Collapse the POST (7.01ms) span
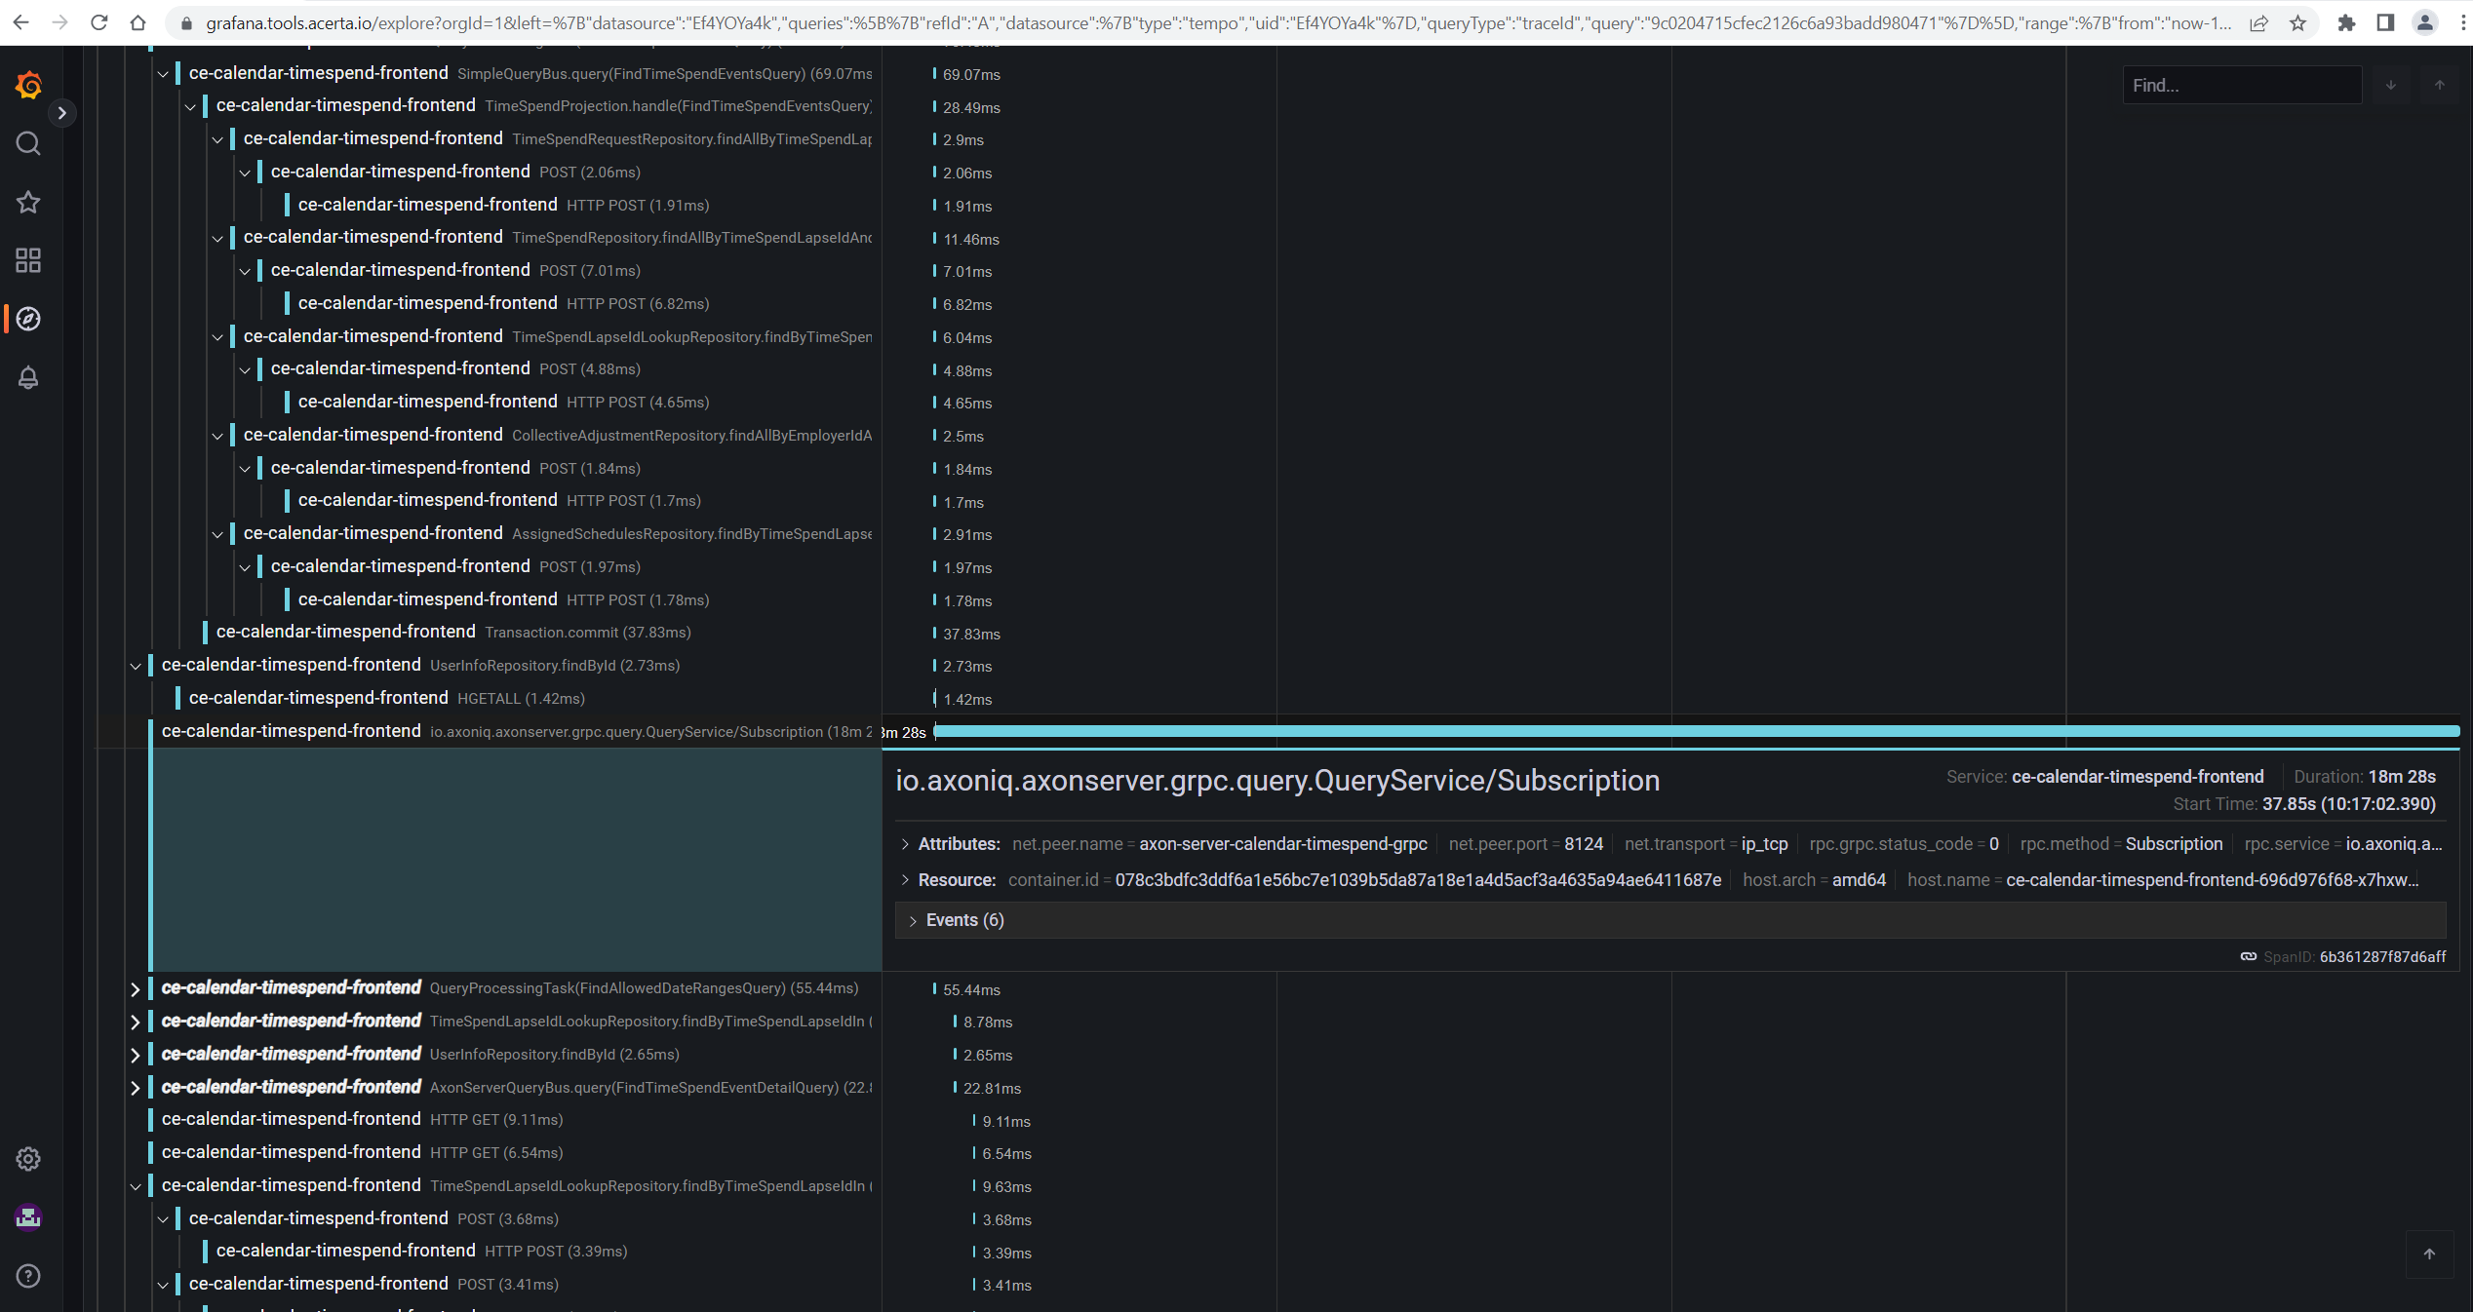Screen dimensions: 2473x1312 pos(245,271)
